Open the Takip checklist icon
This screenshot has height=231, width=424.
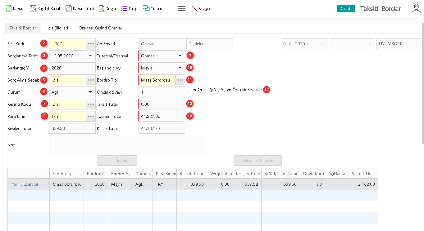pyautogui.click(x=124, y=8)
